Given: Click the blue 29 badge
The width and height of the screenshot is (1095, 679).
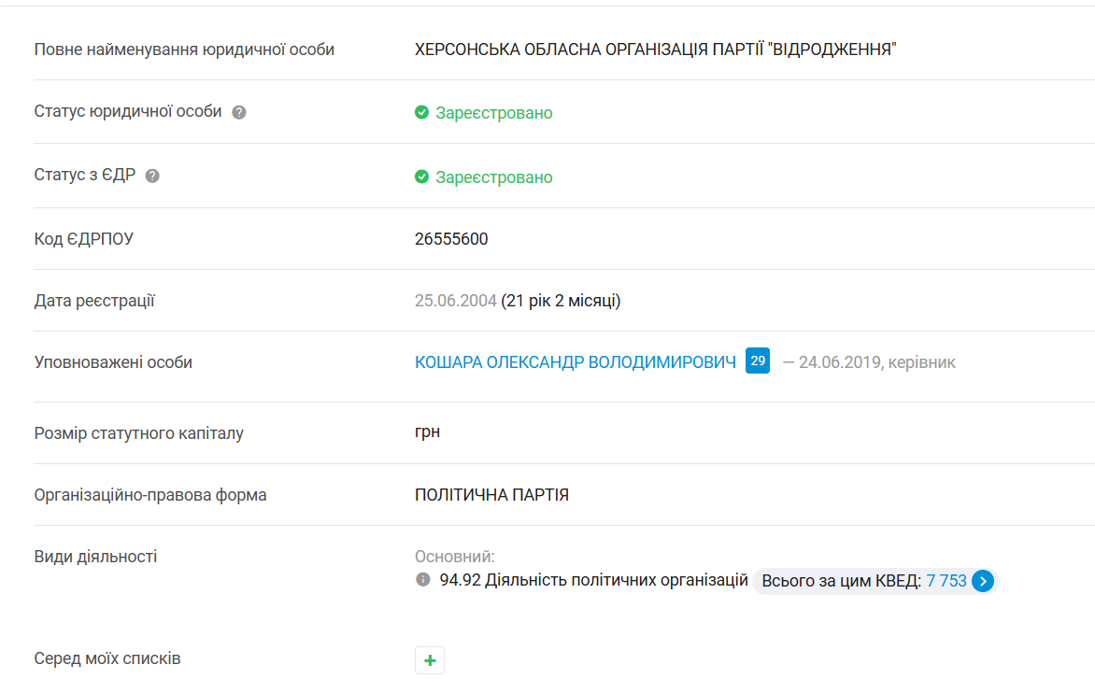Looking at the screenshot, I should tap(758, 361).
